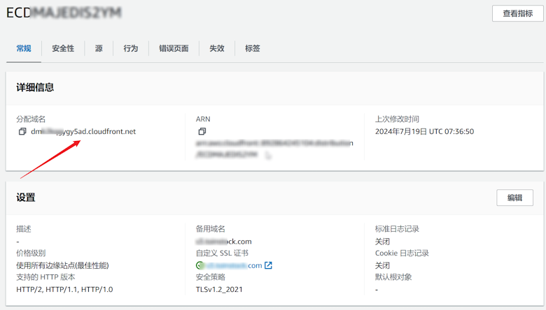Switch to the 常规 tab
546x310 pixels.
[24, 48]
